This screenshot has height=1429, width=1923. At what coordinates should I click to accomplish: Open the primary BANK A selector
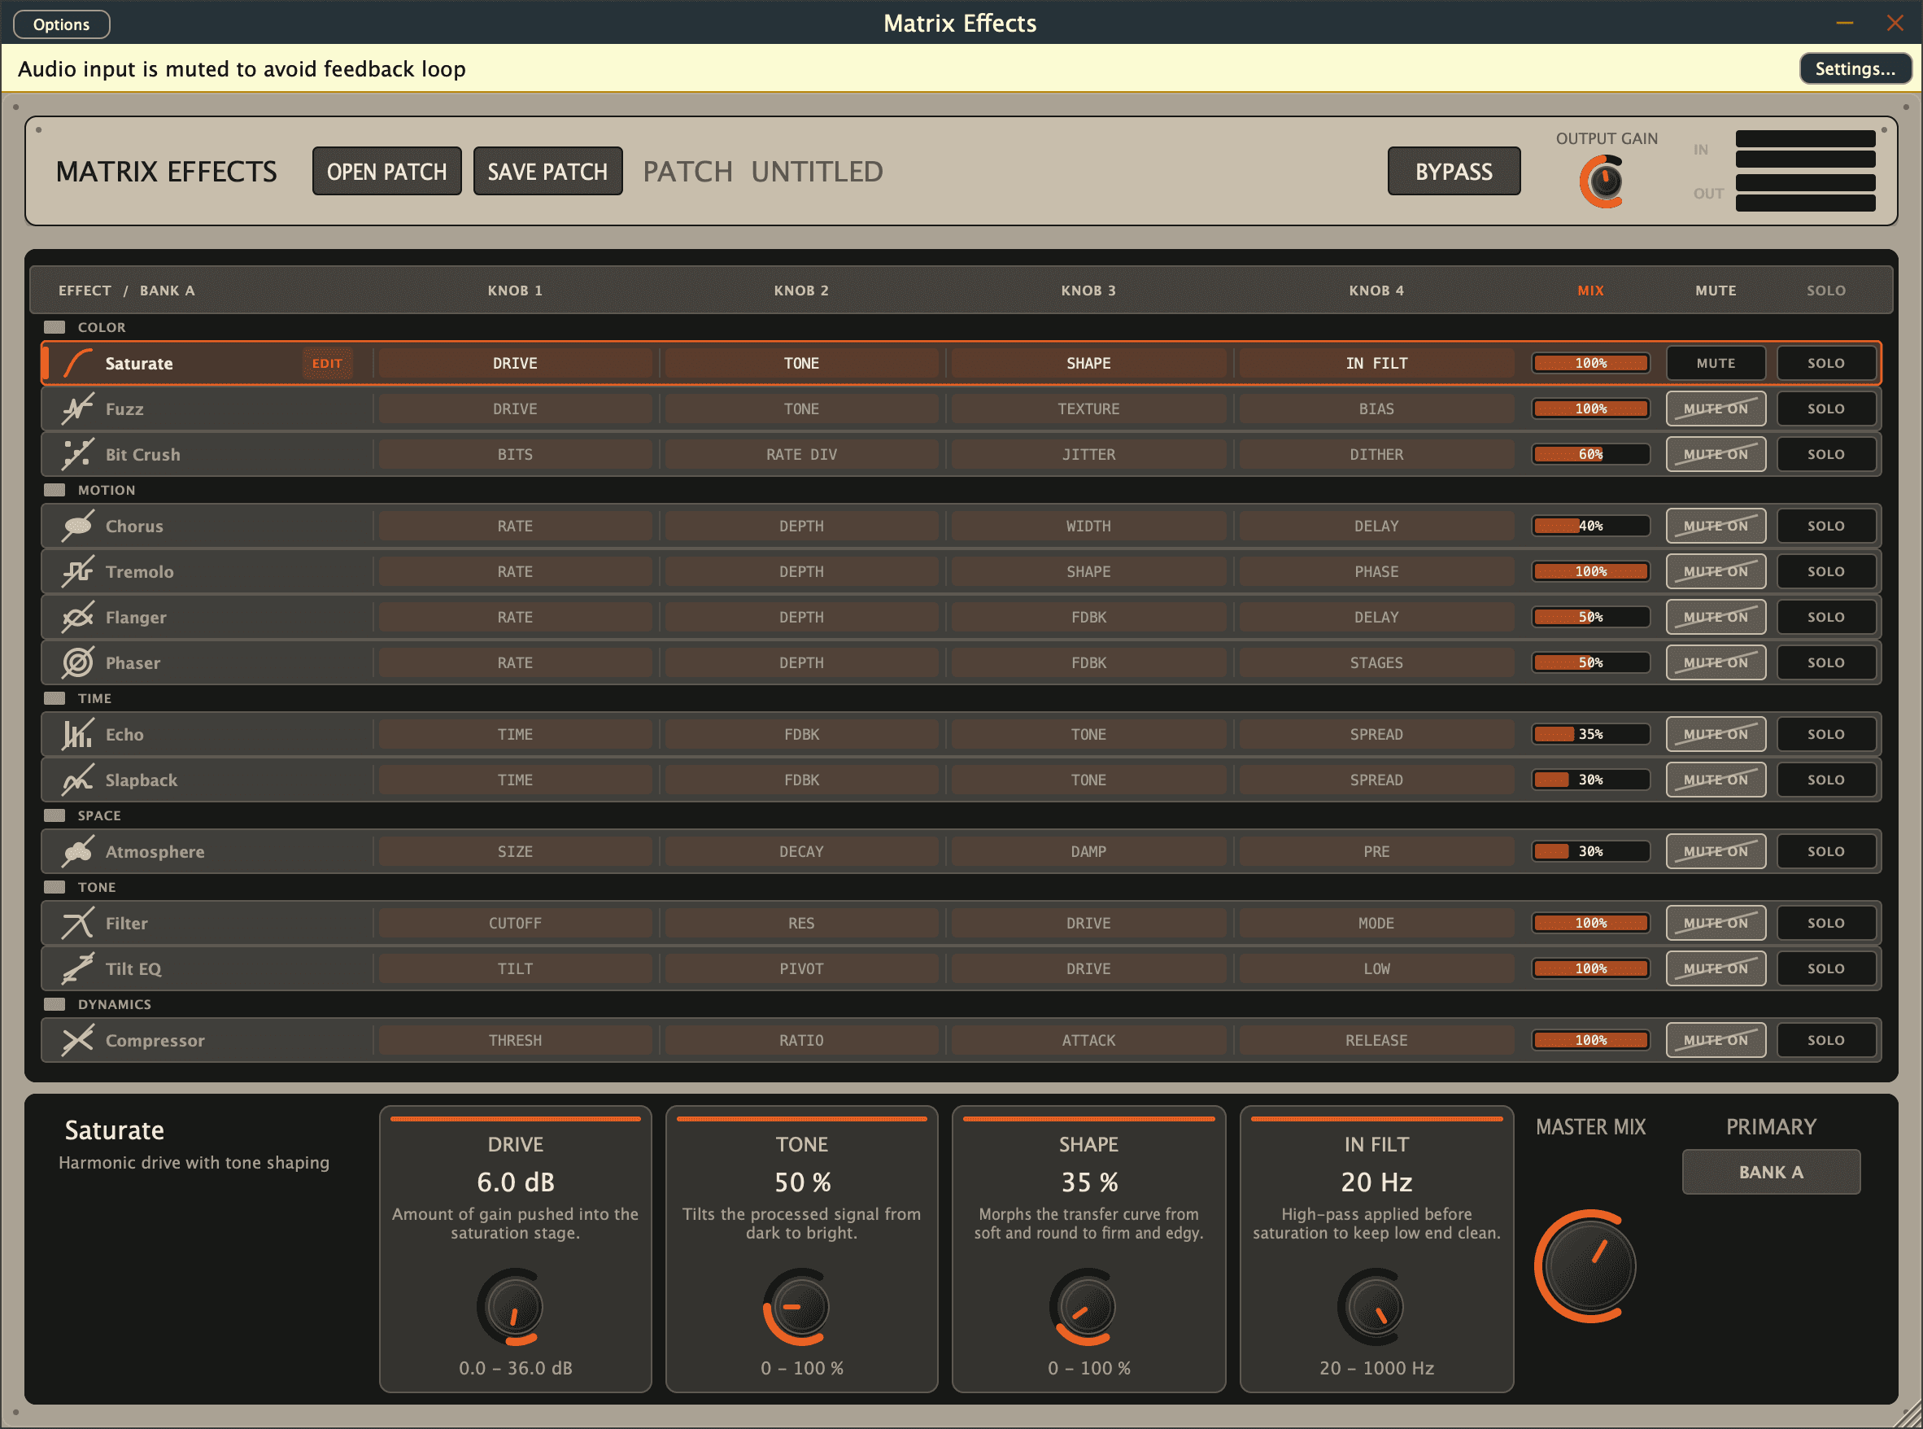pos(1771,1172)
